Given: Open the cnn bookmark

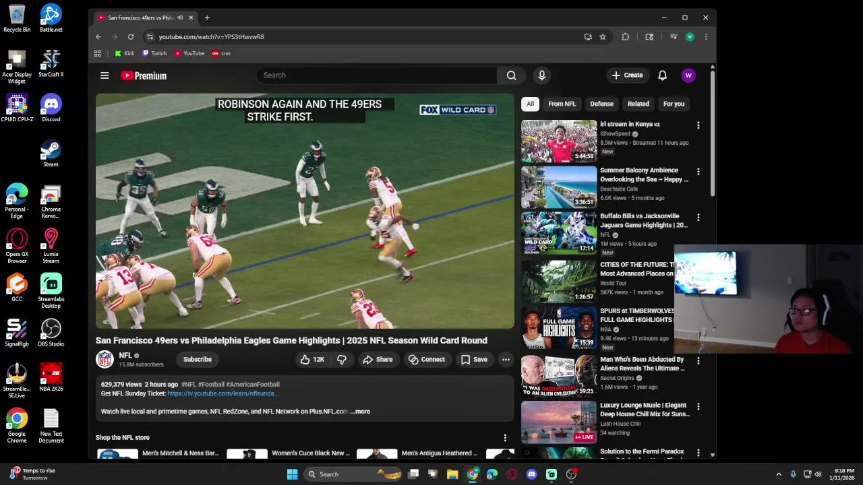Looking at the screenshot, I should (221, 53).
